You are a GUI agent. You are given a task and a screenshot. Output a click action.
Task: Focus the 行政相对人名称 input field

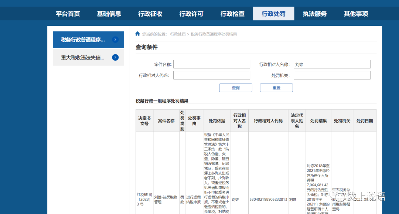point(332,64)
